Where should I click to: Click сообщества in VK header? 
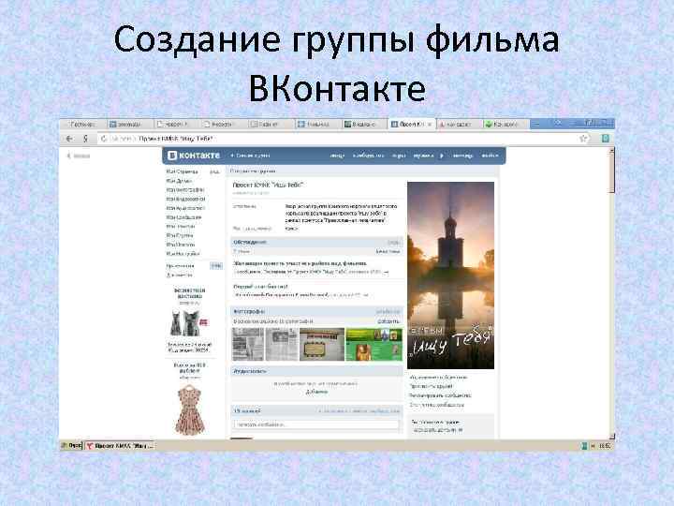(369, 156)
